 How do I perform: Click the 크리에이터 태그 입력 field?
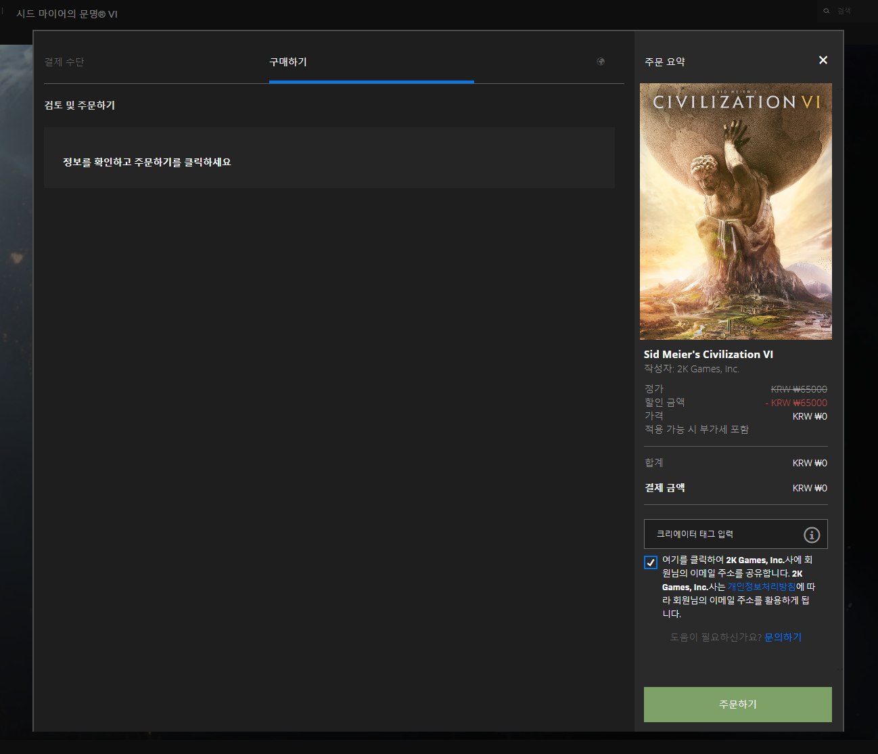tap(736, 534)
